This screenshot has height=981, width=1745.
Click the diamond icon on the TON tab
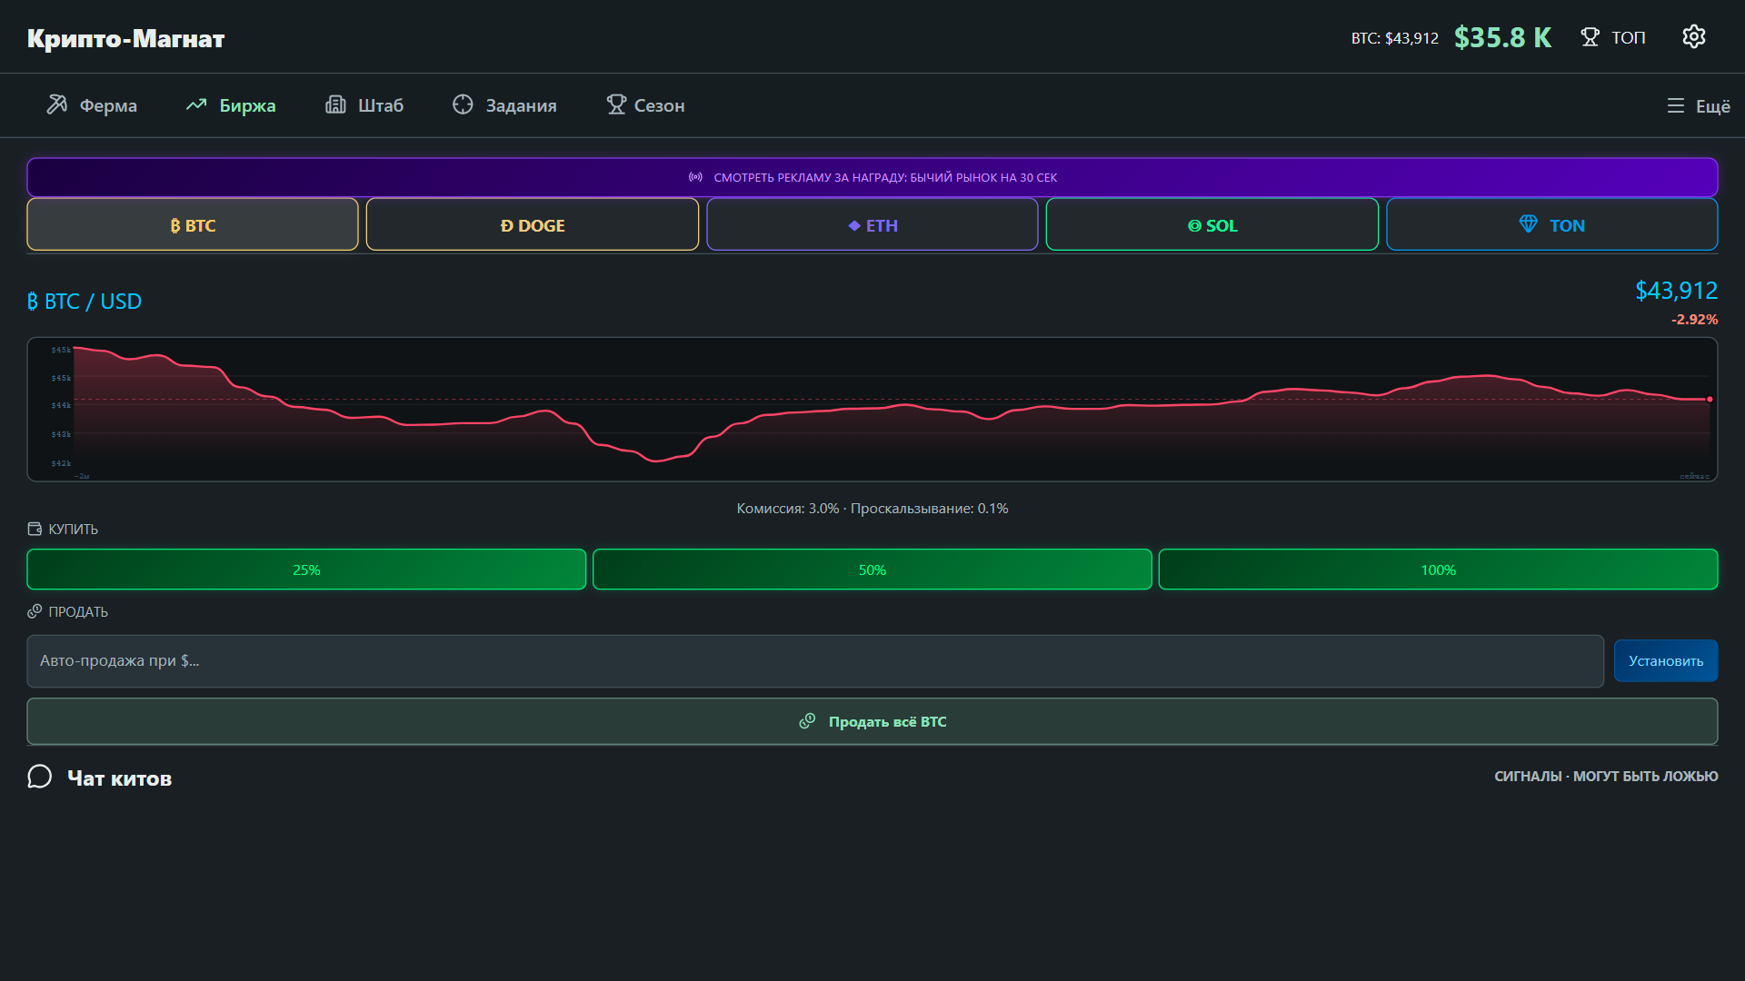click(x=1529, y=223)
